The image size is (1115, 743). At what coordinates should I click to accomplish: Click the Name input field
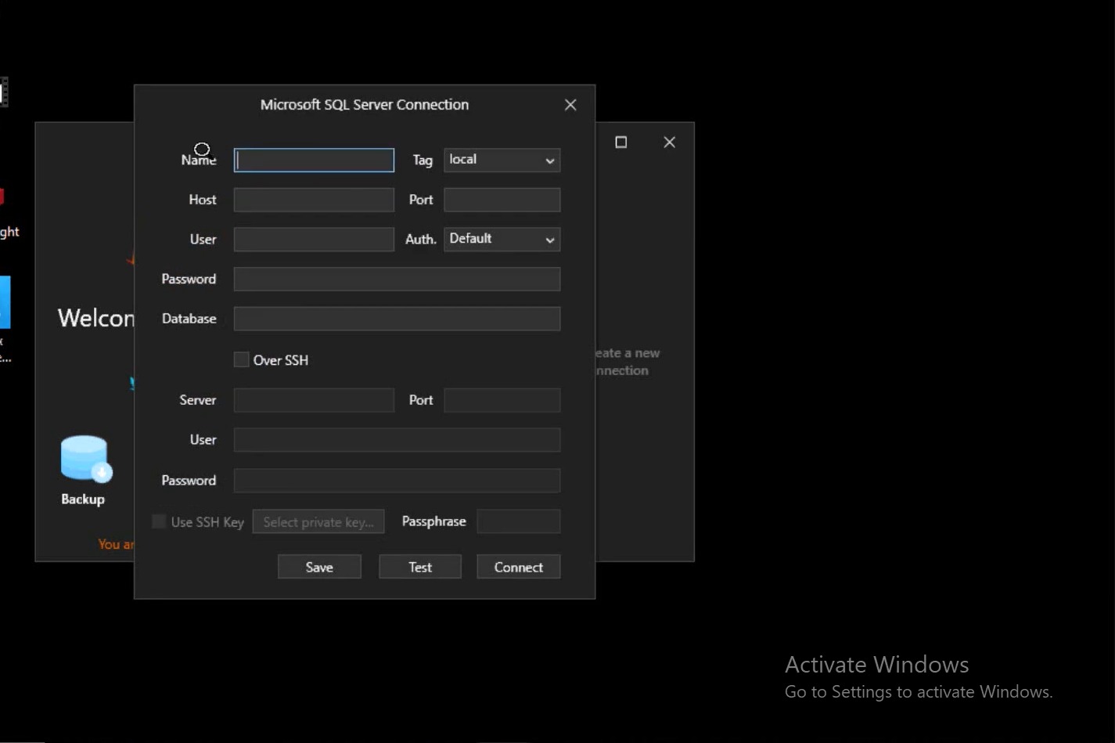click(314, 161)
